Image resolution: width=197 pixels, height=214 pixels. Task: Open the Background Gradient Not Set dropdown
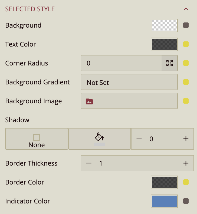coord(129,82)
